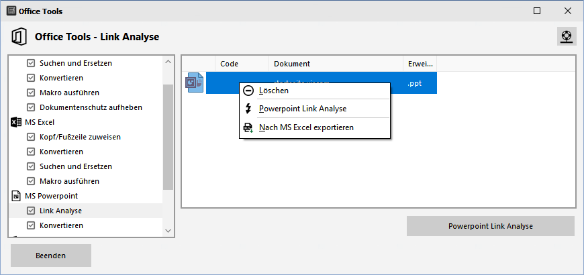584x275 pixels.
Task: Click the MS Powerpoint group icon
Action: [x=16, y=196]
